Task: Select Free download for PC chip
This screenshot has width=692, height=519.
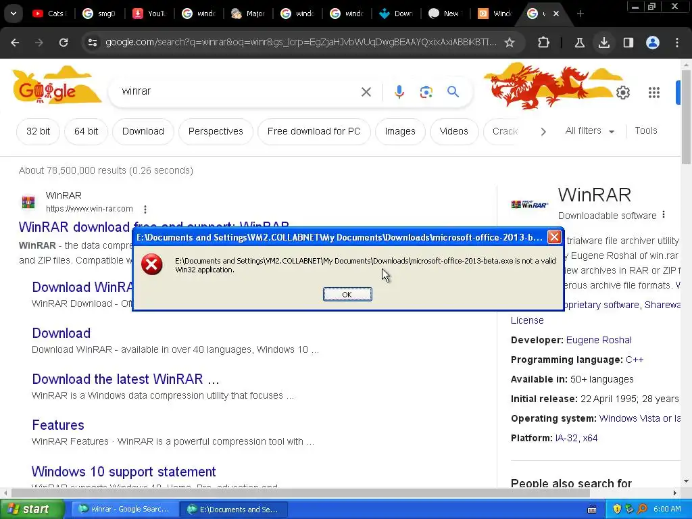Action: pyautogui.click(x=314, y=132)
